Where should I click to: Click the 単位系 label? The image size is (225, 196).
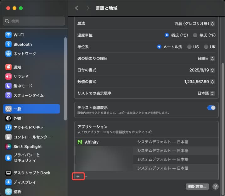pyautogui.click(x=83, y=47)
